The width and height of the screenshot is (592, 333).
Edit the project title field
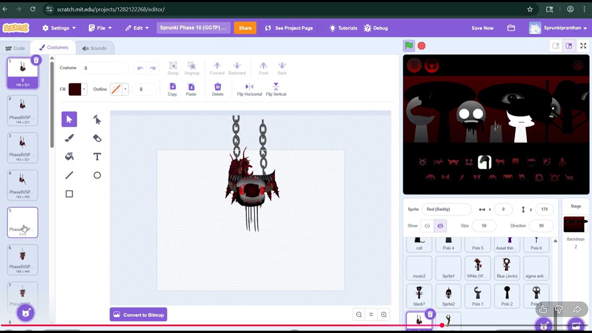(193, 28)
